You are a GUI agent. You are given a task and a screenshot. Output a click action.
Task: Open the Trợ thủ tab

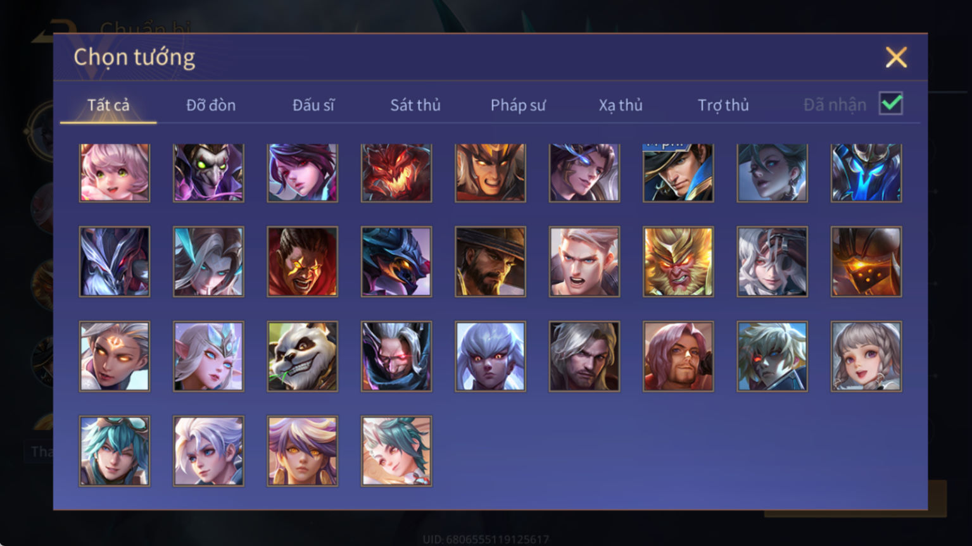723,105
